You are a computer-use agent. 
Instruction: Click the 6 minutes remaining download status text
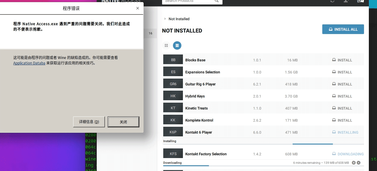[x=321, y=163]
